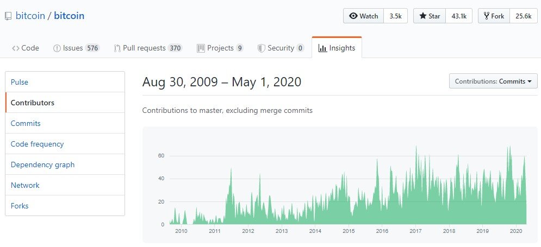Open Pulse in the sidebar
This screenshot has width=541, height=247.
tap(65, 82)
